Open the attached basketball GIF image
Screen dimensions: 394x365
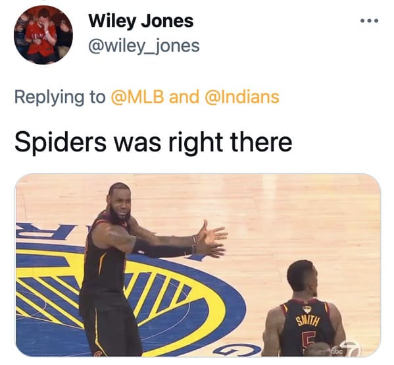click(x=198, y=265)
